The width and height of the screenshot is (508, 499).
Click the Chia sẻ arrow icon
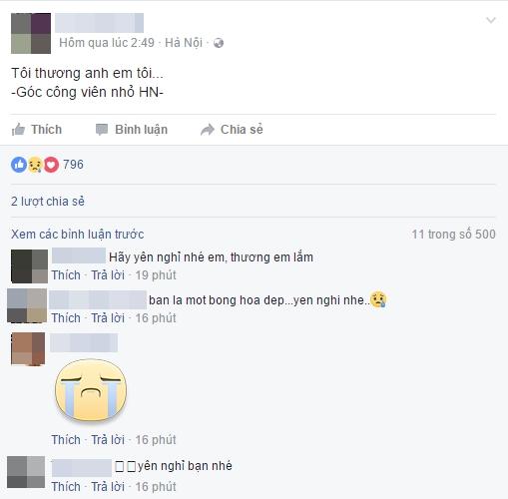[x=208, y=130]
